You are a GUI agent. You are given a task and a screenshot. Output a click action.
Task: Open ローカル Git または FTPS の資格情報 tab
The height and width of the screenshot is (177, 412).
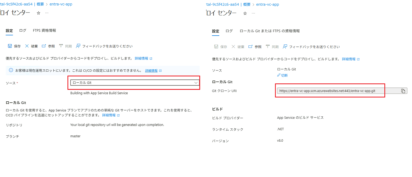coord(270,31)
